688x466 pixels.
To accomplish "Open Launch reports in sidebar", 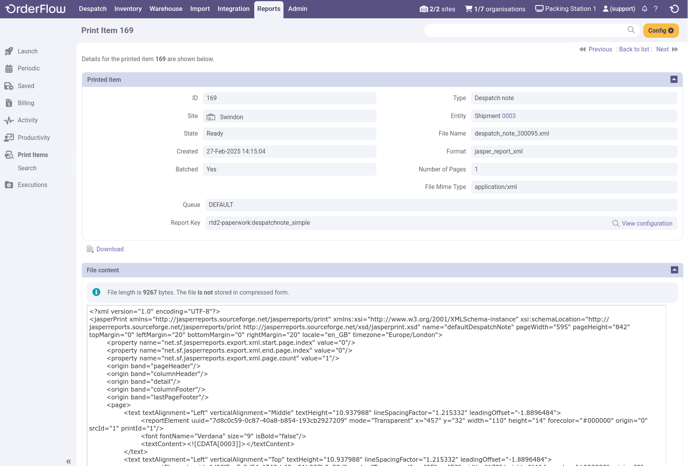I will click(27, 51).
